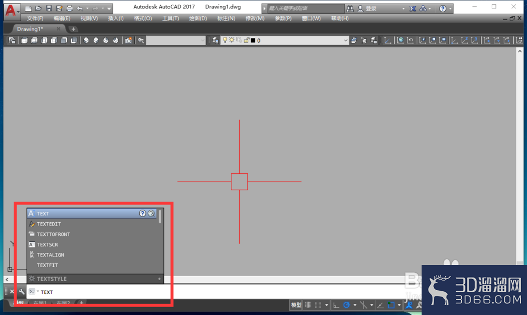
Task: Open the empty view name combo box
Action: tap(176, 41)
